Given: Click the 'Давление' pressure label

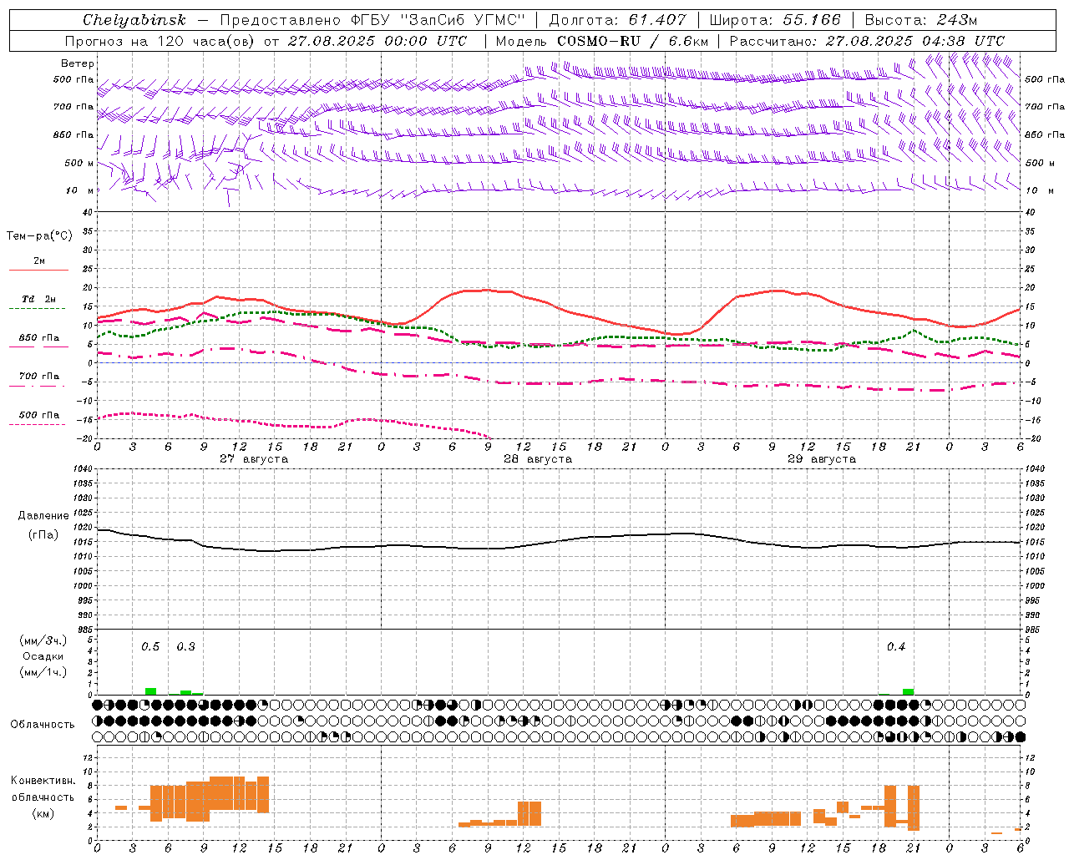Looking at the screenshot, I should click(x=43, y=516).
